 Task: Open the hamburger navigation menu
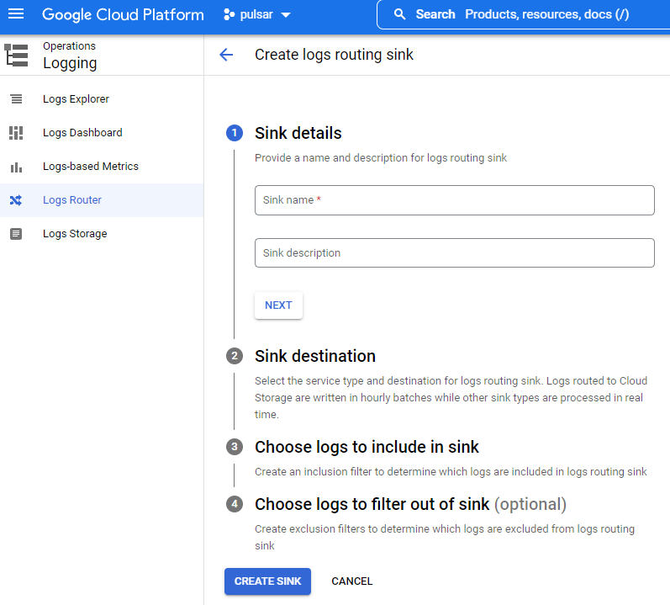click(x=16, y=14)
